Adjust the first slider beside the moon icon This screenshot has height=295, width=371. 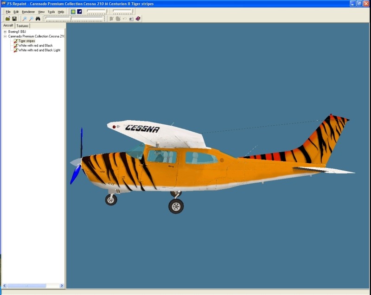pyautogui.click(x=97, y=11)
